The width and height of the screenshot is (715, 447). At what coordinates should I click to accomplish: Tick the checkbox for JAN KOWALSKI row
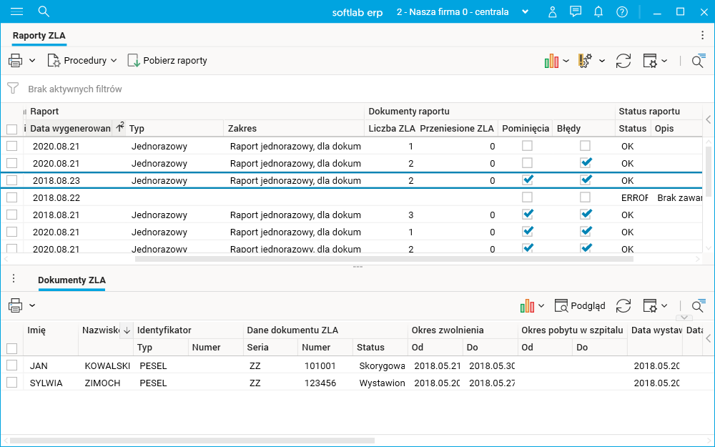click(x=11, y=365)
